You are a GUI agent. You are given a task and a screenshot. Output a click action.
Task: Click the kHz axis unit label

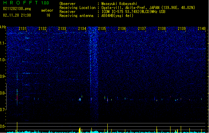tap(3, 27)
